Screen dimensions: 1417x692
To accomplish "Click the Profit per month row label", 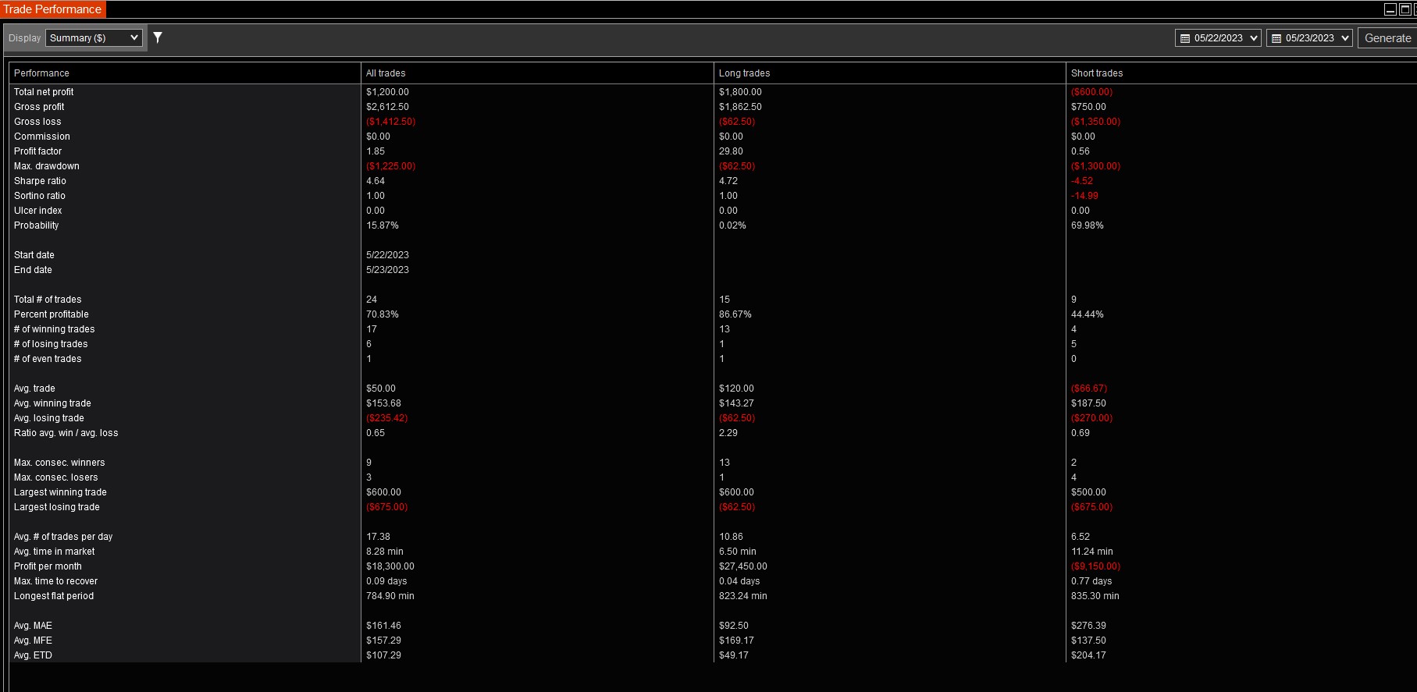I will pyautogui.click(x=48, y=566).
